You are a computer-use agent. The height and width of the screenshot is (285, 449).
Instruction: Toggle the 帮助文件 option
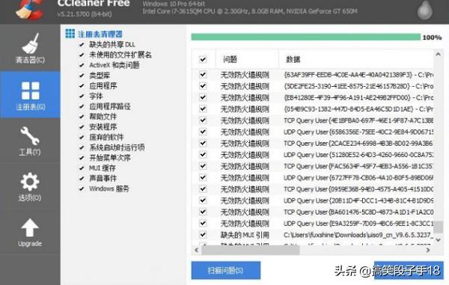pos(82,117)
